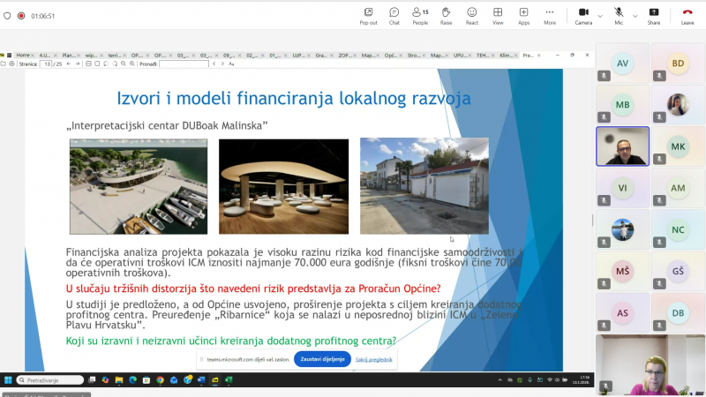
Task: Open the Apps panel
Action: point(523,15)
